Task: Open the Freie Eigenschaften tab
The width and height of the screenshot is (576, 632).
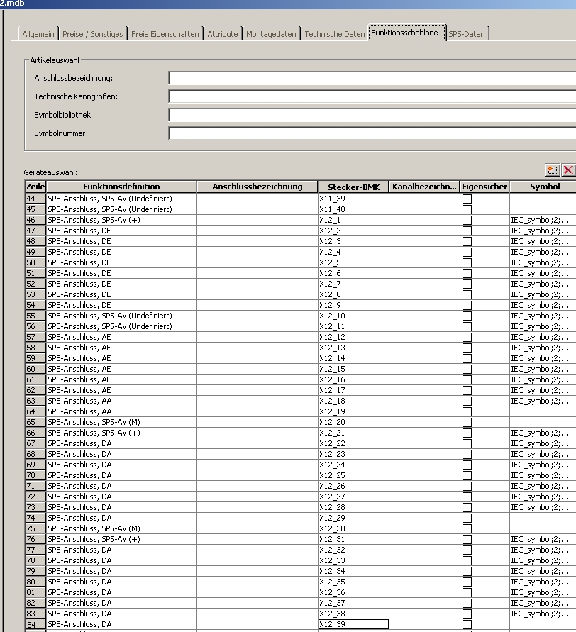Action: [165, 34]
